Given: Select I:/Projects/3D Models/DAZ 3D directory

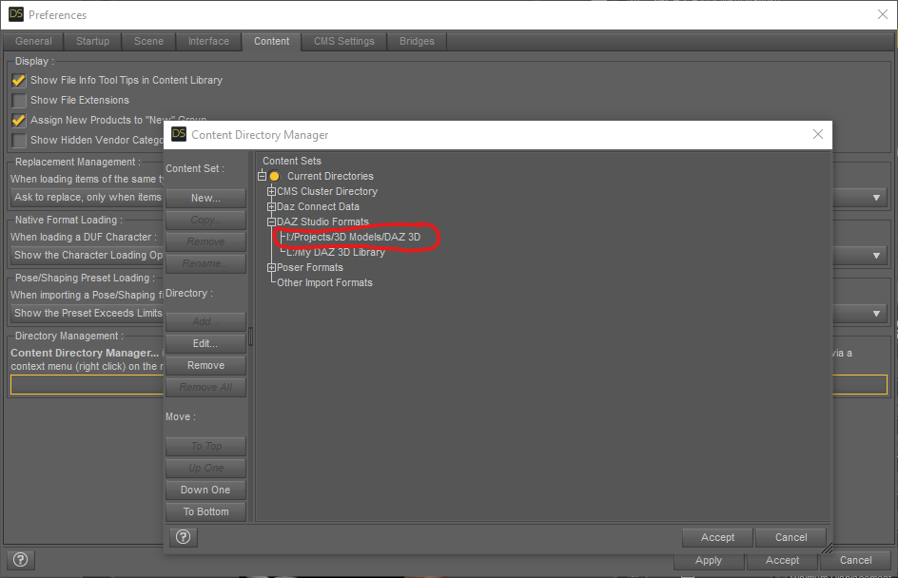Looking at the screenshot, I should pyautogui.click(x=353, y=237).
